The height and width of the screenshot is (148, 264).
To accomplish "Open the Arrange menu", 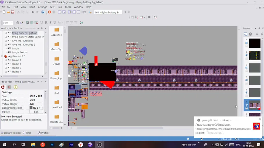I will pyautogui.click(x=43, y=7).
